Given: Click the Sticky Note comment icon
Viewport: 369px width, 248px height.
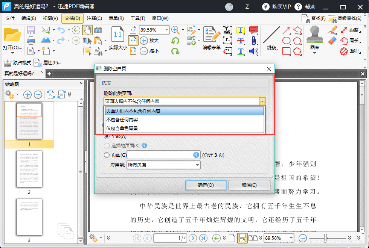Looking at the screenshot, I should coord(253,30).
